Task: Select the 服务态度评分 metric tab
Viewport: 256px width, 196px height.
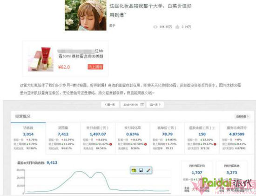Action: coord(236,138)
